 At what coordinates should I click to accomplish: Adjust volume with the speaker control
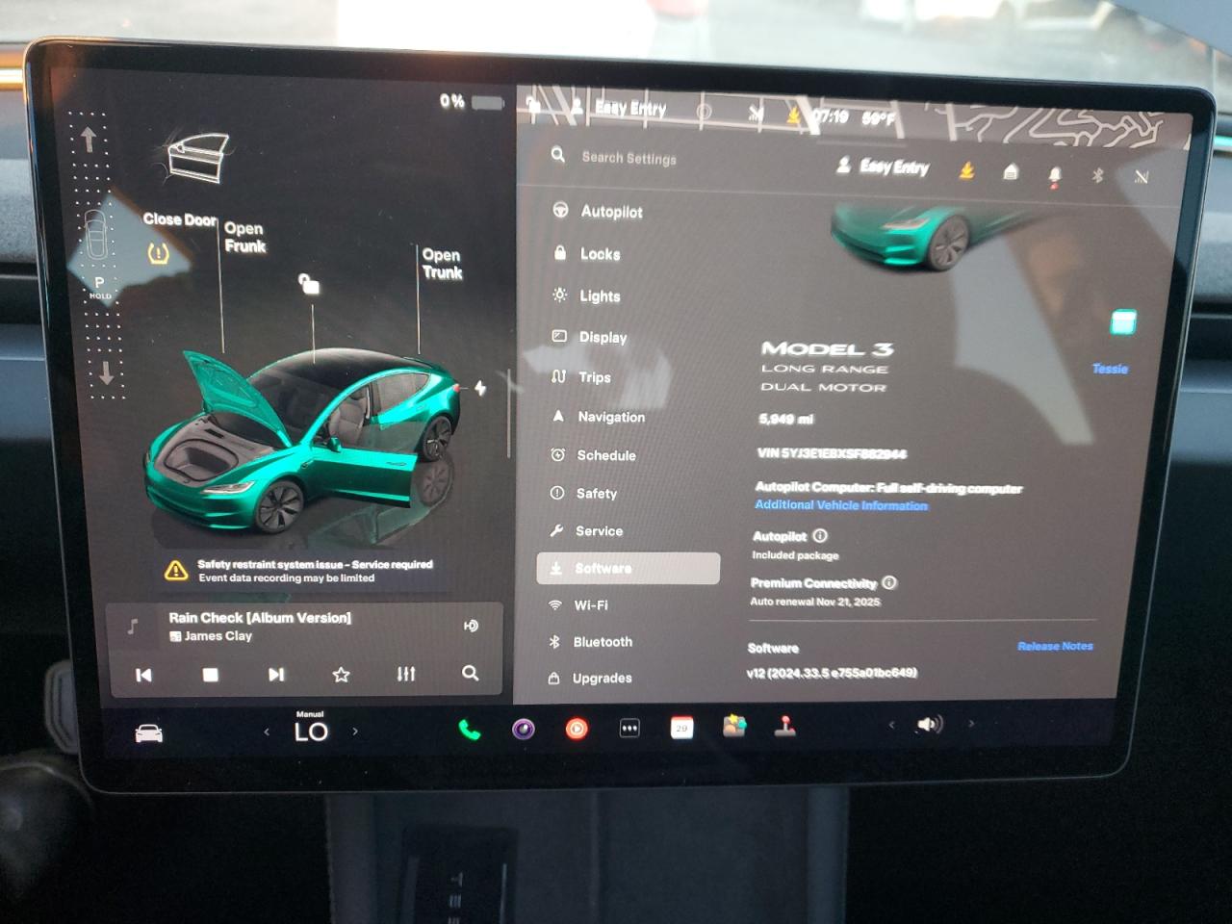point(927,724)
